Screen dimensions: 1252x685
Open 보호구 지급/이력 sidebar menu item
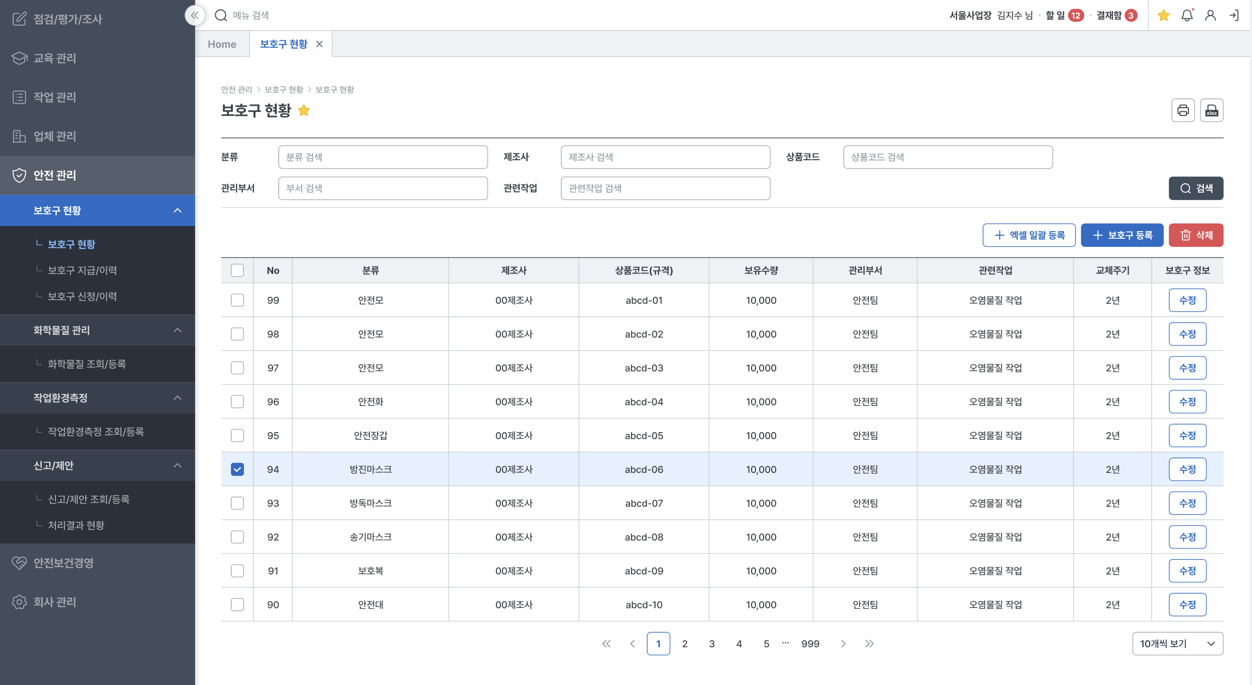[82, 270]
